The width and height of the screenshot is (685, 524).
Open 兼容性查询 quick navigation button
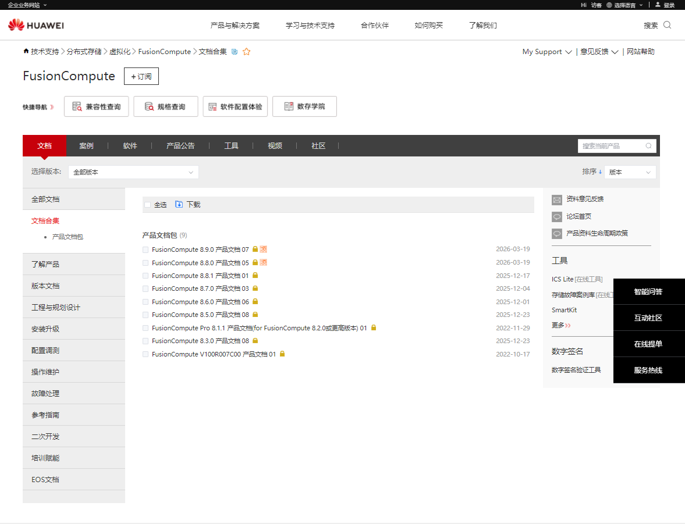(96, 106)
